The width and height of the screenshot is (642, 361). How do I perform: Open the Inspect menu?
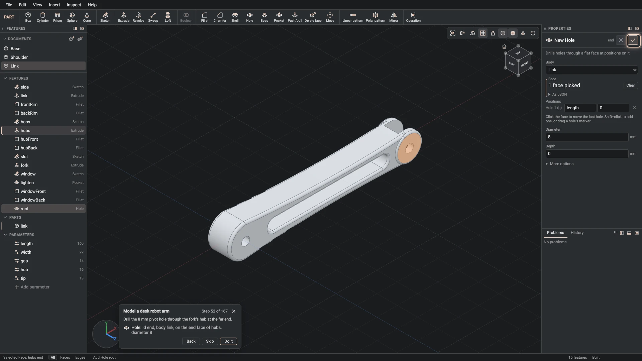[74, 5]
